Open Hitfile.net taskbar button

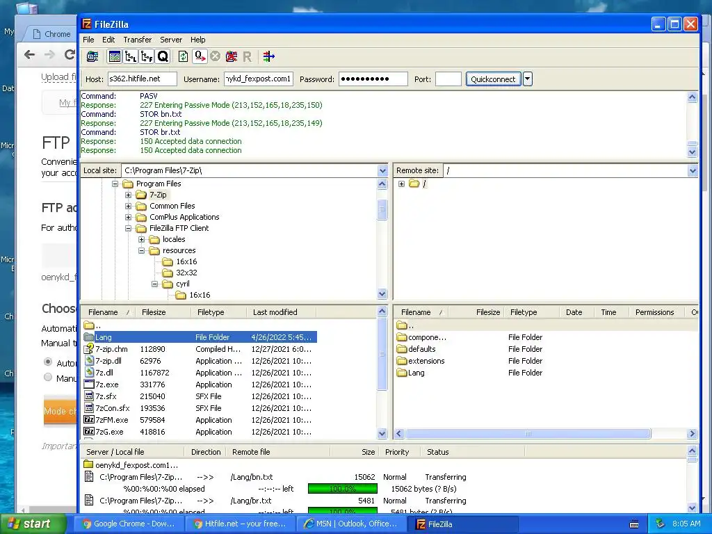tap(239, 524)
